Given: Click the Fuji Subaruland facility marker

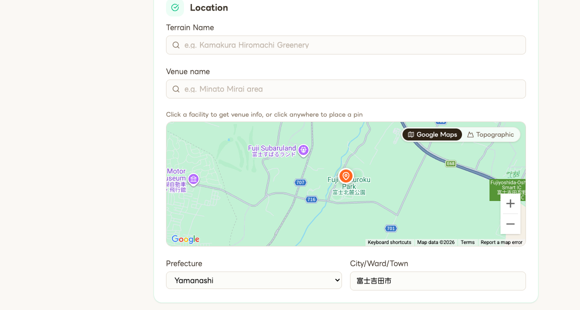Looking at the screenshot, I should (303, 150).
